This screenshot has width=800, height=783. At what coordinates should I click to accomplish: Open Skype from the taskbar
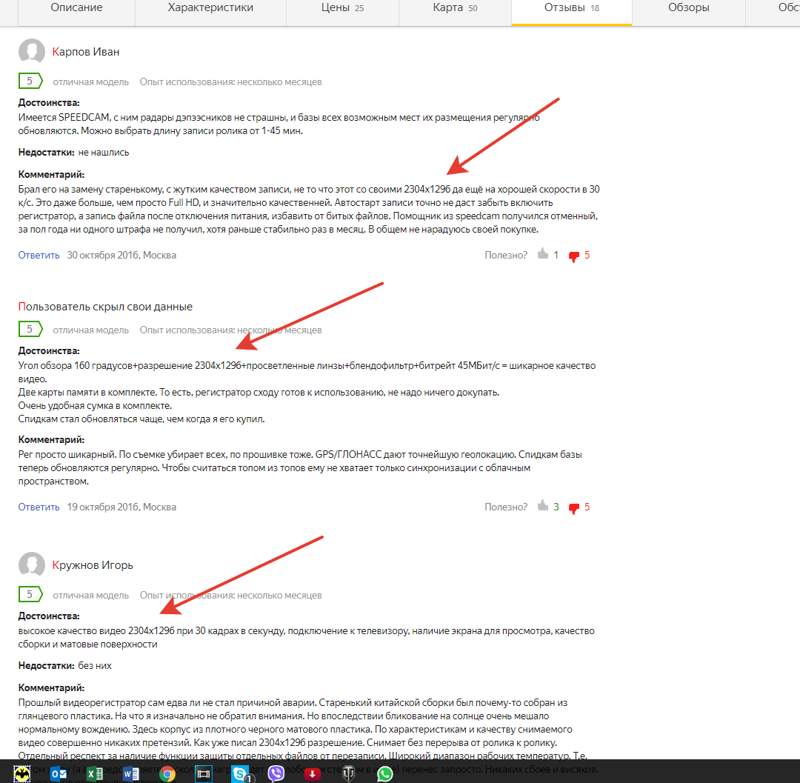coord(240,774)
